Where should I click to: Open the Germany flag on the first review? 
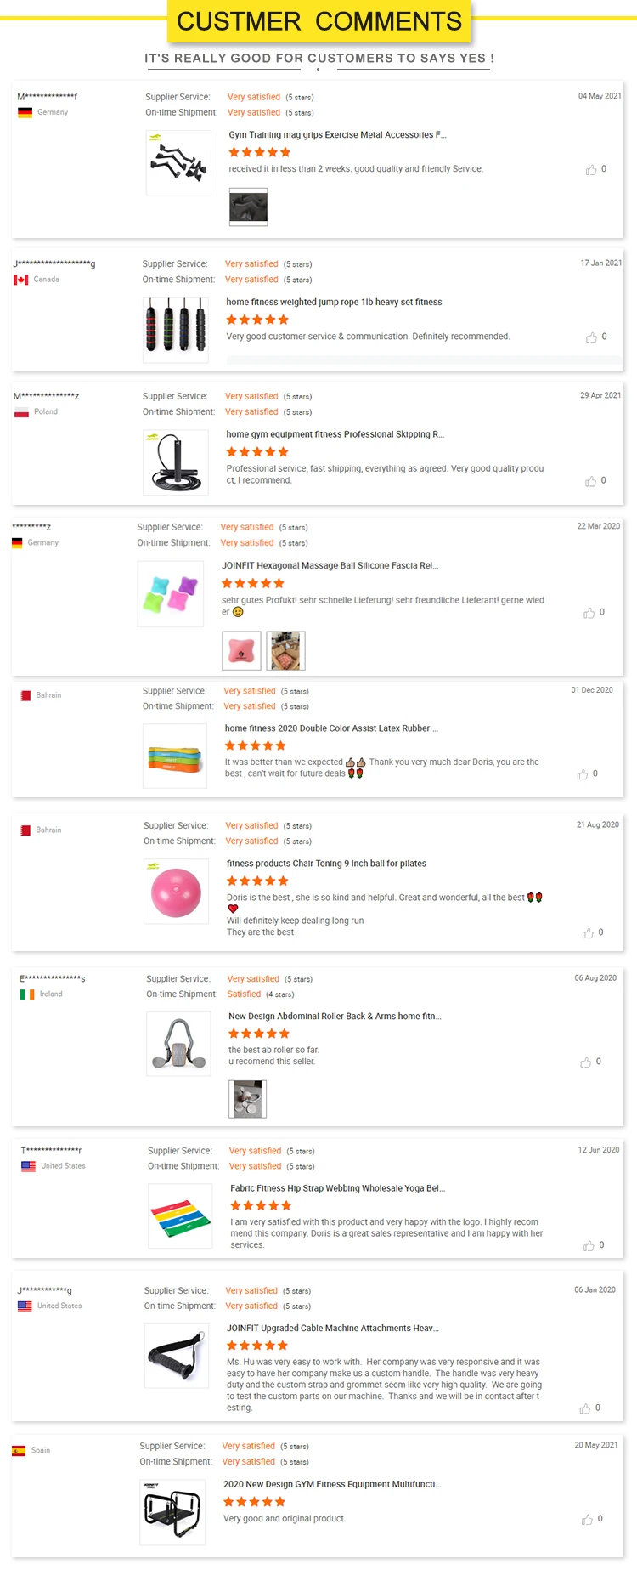(x=25, y=112)
